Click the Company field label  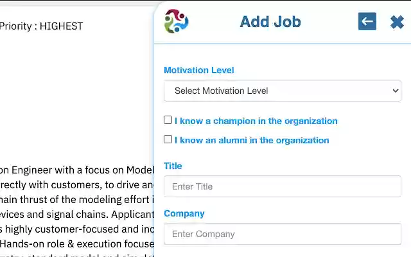(184, 213)
